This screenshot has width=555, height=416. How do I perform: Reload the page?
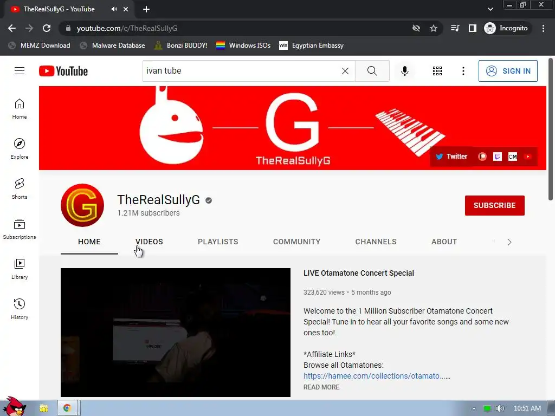point(47,28)
